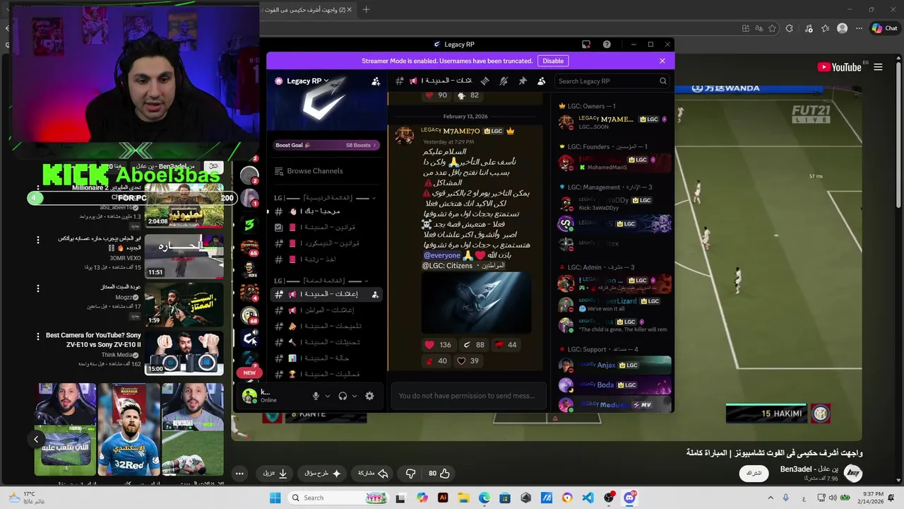The image size is (904, 509).
Task: Open the Discord inbox icon in title bar
Action: [x=586, y=45]
